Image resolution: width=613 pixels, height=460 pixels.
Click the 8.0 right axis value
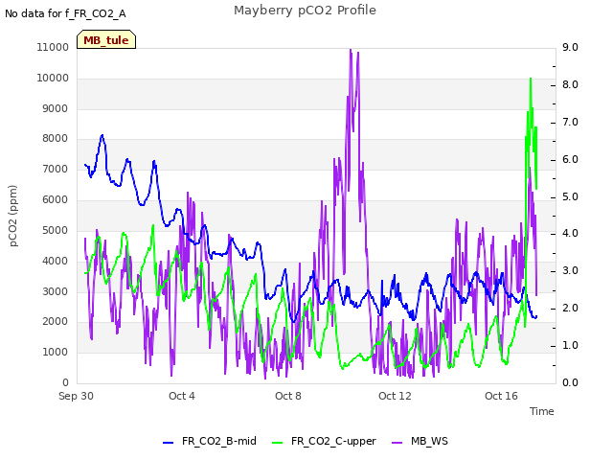coord(571,84)
